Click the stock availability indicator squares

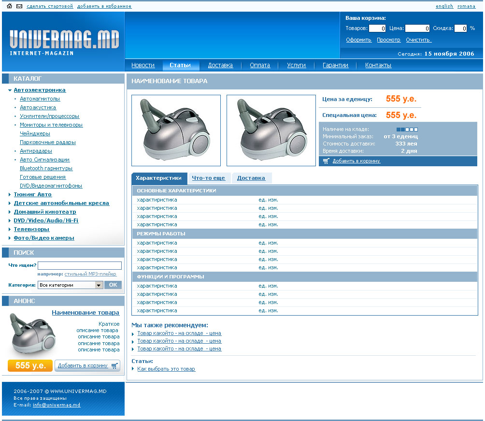pos(407,130)
